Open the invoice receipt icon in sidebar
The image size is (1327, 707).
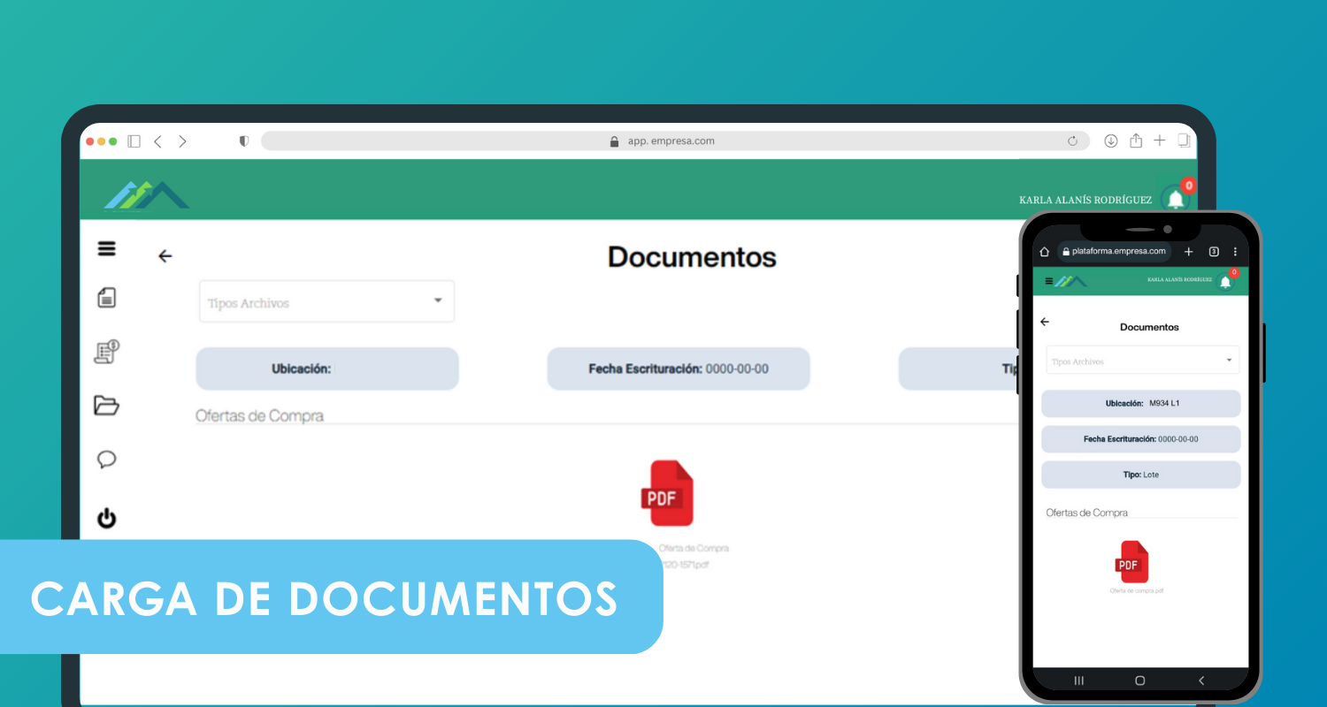pos(107,352)
